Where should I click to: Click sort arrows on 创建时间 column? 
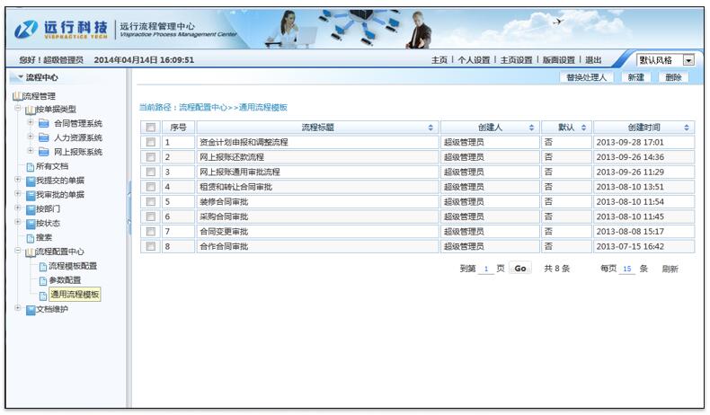tap(688, 128)
